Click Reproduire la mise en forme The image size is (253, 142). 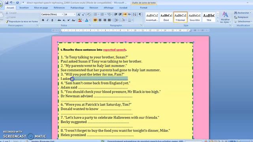tap(22, 21)
